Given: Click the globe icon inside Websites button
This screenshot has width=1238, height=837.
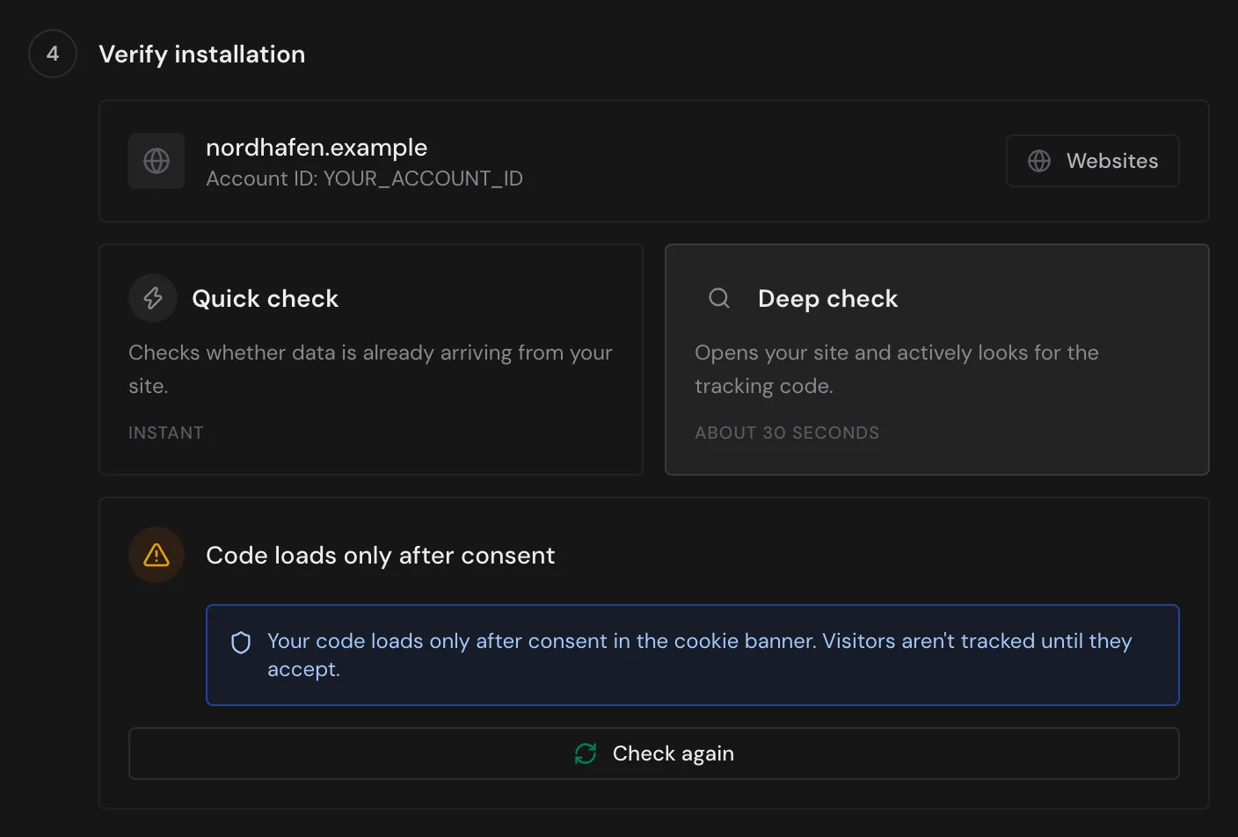Looking at the screenshot, I should point(1039,161).
